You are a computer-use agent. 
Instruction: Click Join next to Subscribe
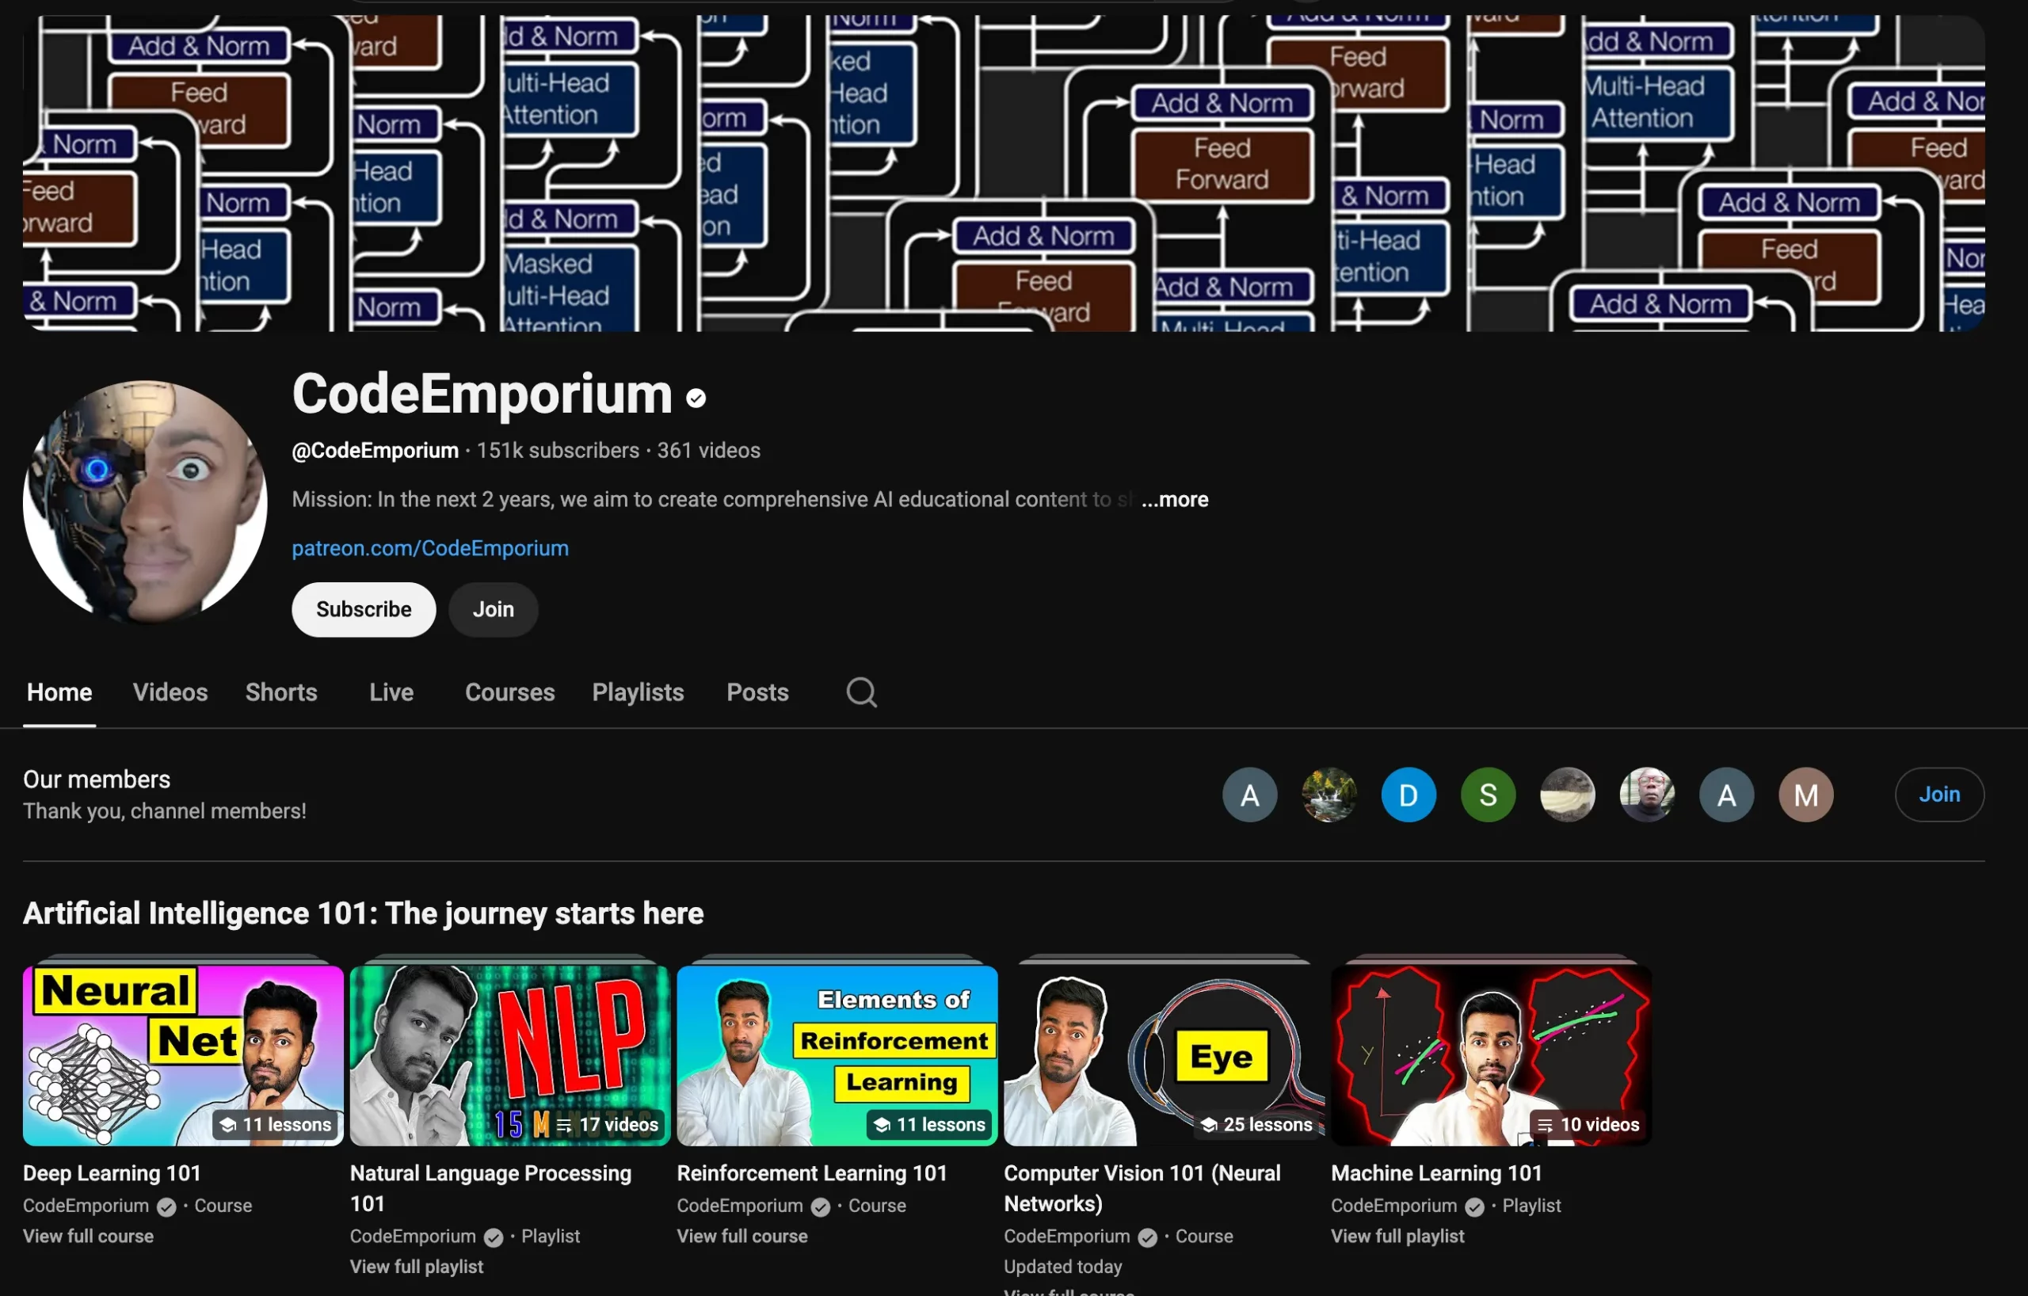click(x=493, y=609)
